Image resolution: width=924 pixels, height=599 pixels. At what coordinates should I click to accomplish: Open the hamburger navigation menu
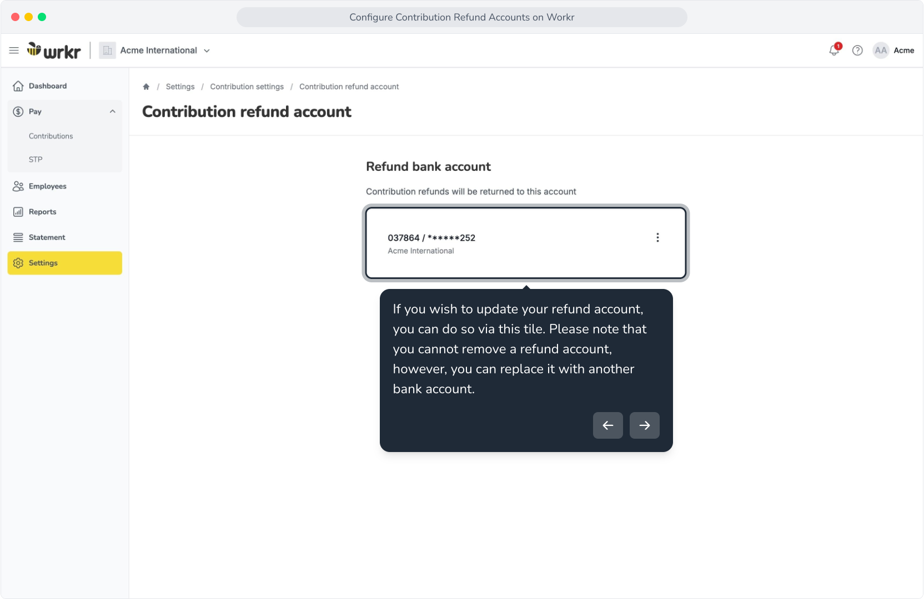pos(14,50)
